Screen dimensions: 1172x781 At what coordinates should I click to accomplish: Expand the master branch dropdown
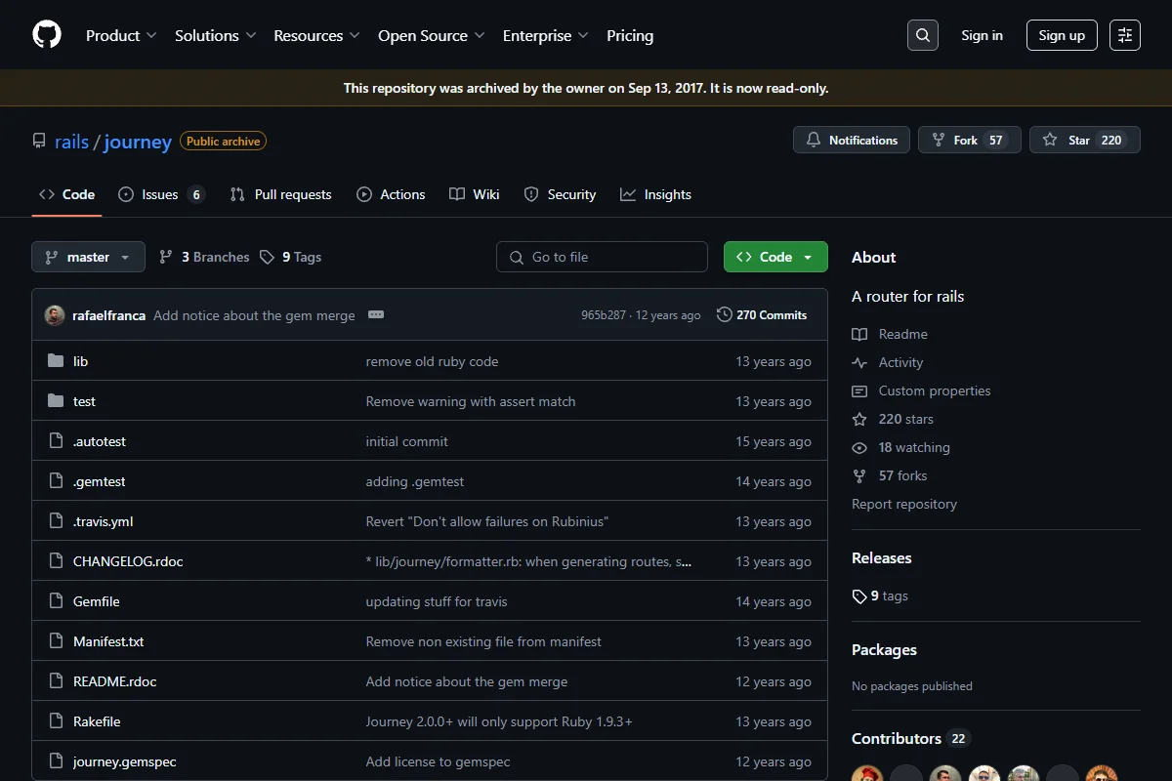[x=88, y=257]
